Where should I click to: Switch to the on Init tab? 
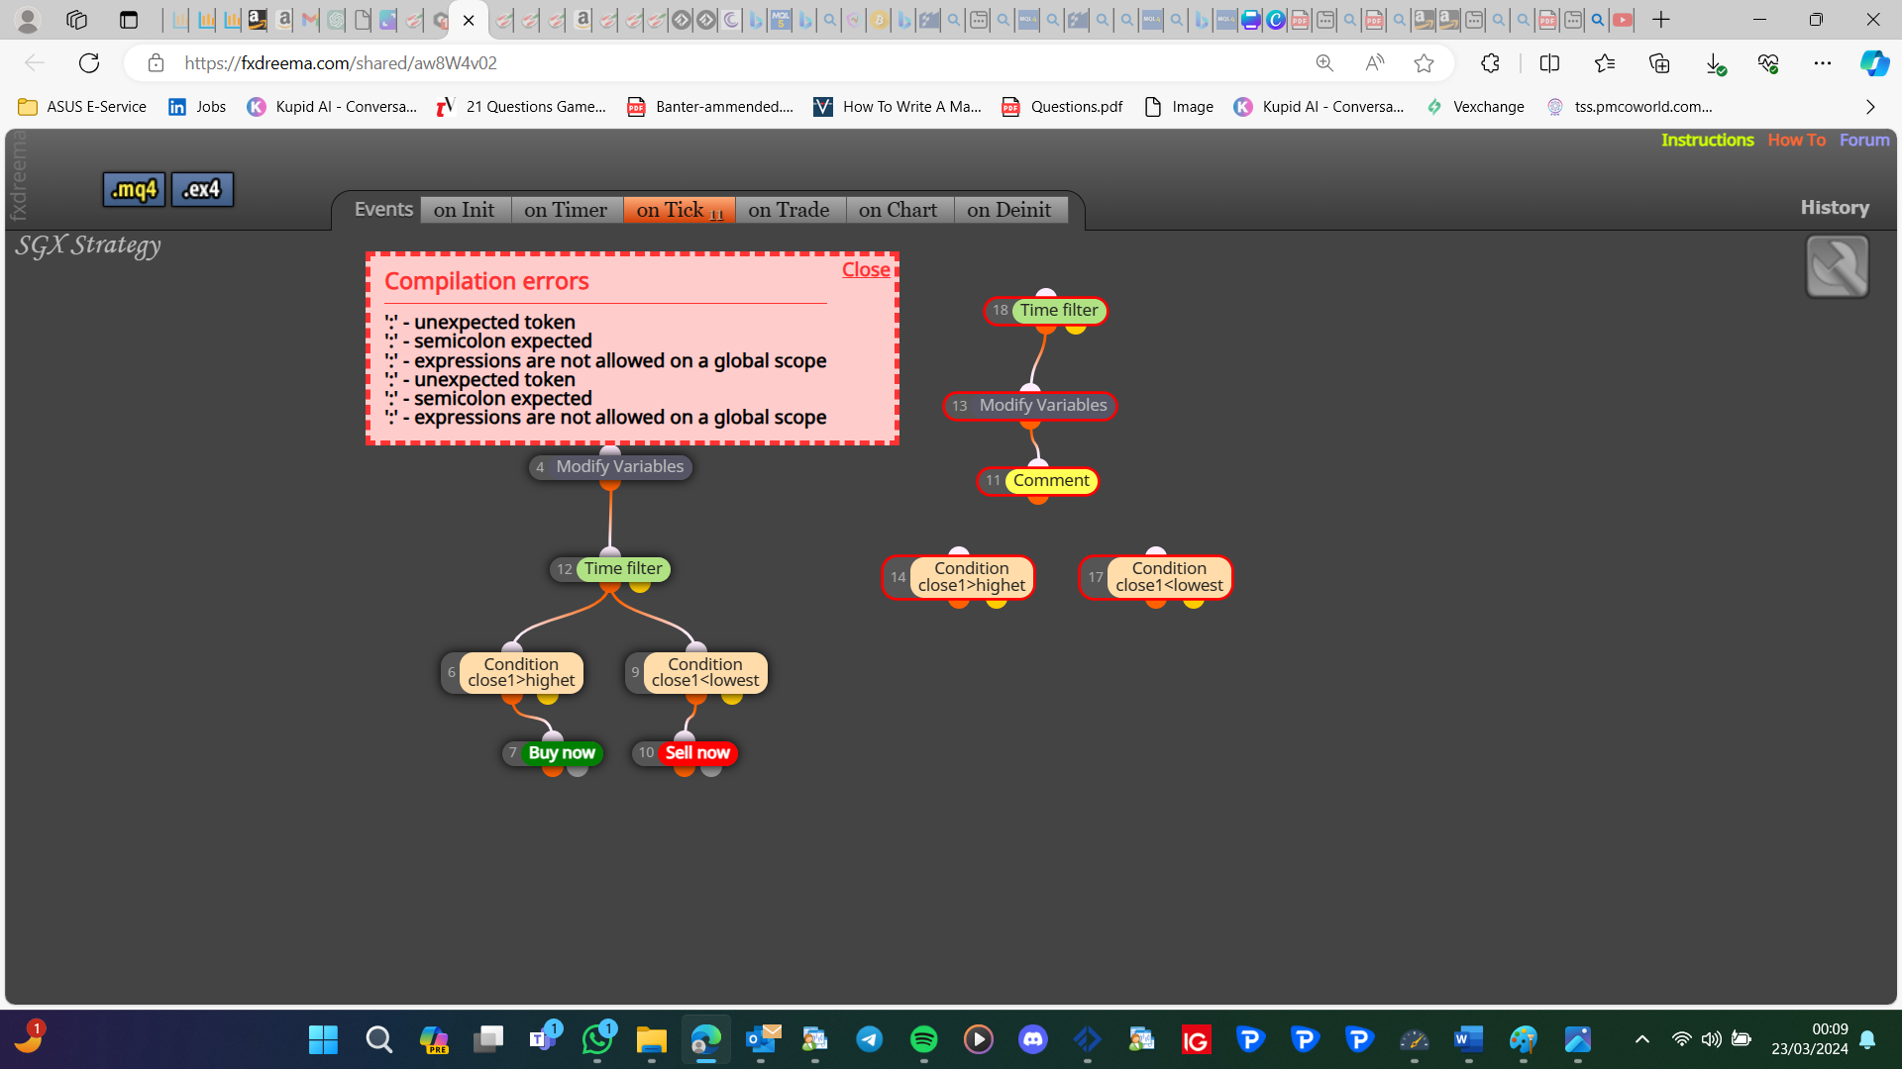point(464,210)
